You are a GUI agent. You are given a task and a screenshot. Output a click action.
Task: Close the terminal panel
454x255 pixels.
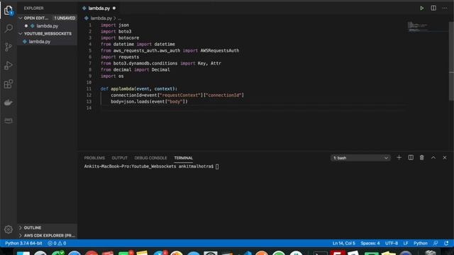click(x=445, y=157)
